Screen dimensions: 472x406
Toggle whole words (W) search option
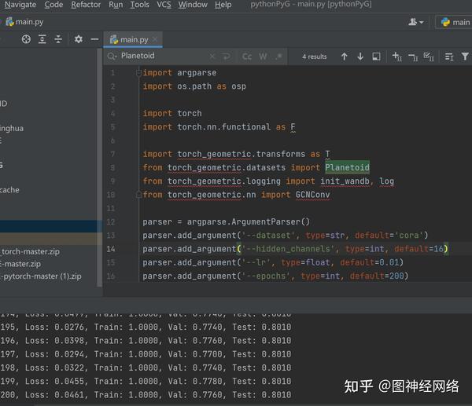tap(263, 57)
